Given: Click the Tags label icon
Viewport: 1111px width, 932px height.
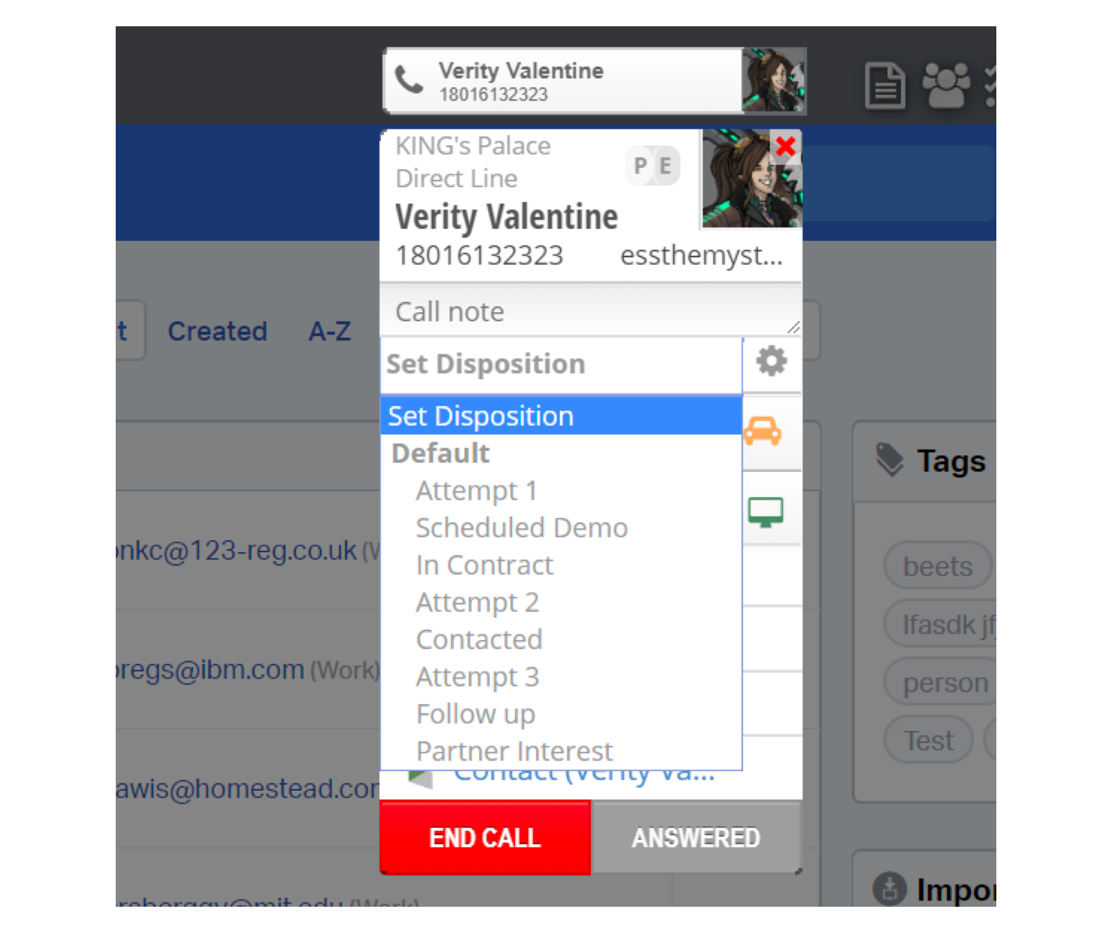Looking at the screenshot, I should 890,460.
